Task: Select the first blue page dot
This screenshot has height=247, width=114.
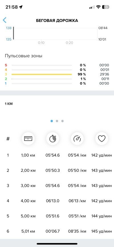Action: click(x=52, y=121)
